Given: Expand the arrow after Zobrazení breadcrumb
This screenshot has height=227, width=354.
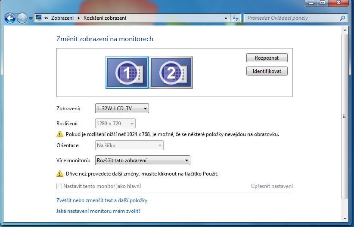Looking at the screenshot, I should (x=78, y=18).
